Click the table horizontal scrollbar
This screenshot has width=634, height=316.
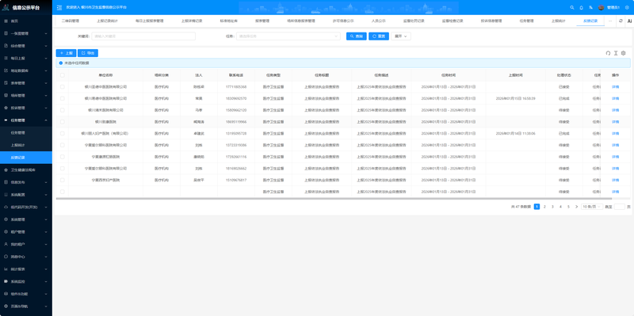pos(334,199)
